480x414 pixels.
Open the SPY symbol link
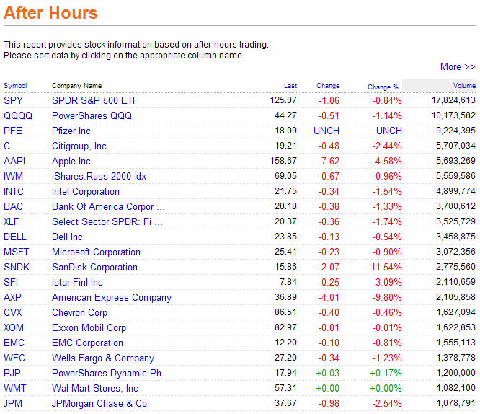coord(14,100)
